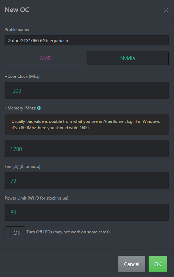174x277 pixels.
Task: Click the "Power Limit (W)" label
Action: (19, 198)
